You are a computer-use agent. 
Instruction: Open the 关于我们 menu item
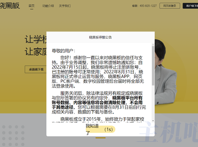(x=65, y=6)
